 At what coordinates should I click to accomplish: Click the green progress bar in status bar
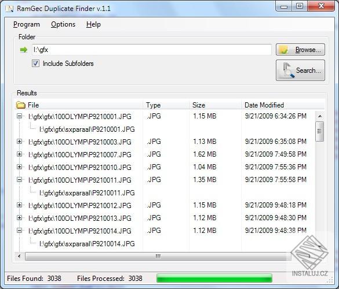click(x=214, y=278)
